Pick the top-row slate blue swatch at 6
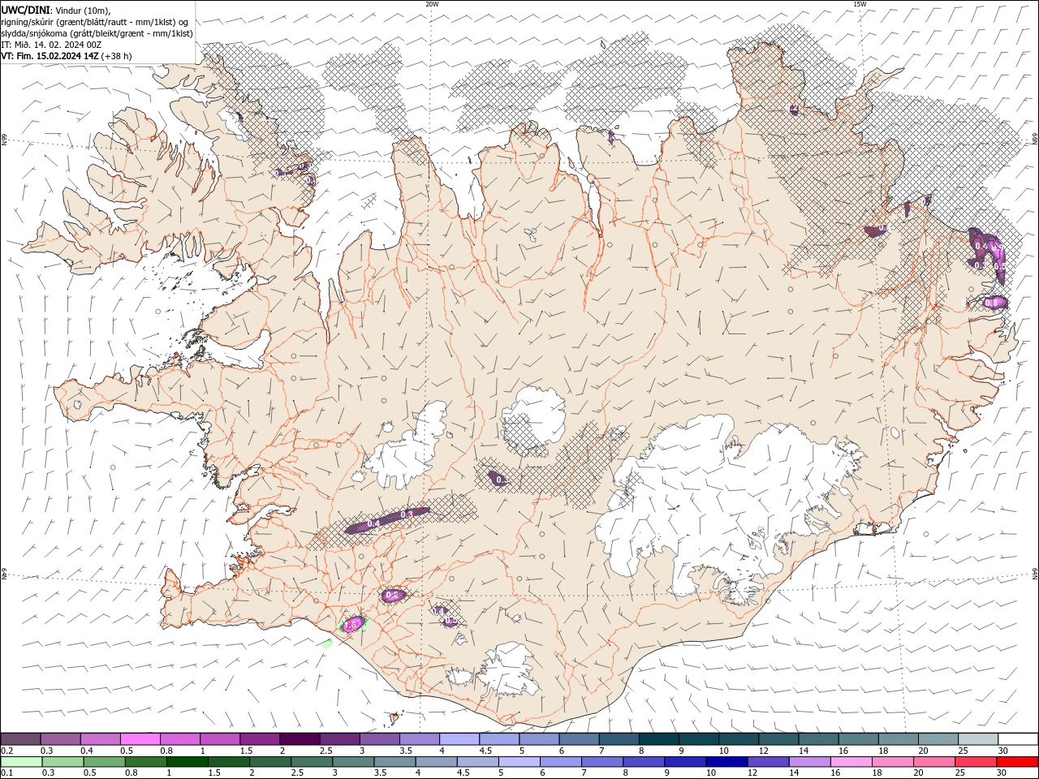1039x779 pixels. tap(579, 739)
